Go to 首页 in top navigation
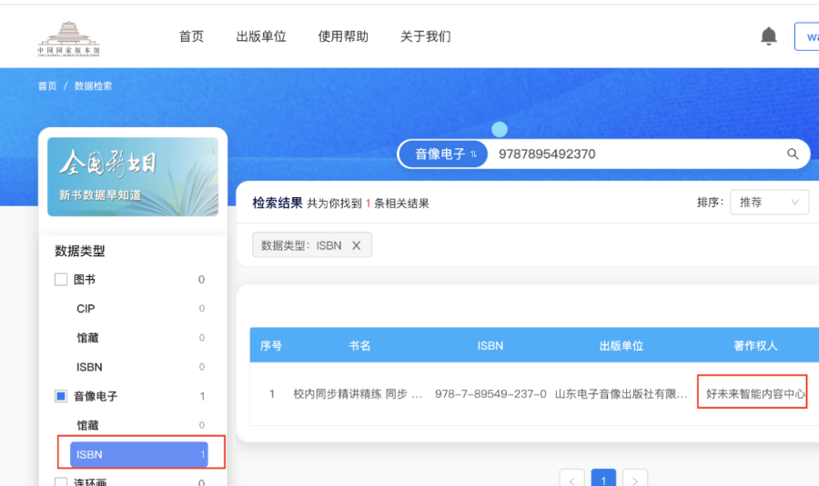 [x=191, y=36]
